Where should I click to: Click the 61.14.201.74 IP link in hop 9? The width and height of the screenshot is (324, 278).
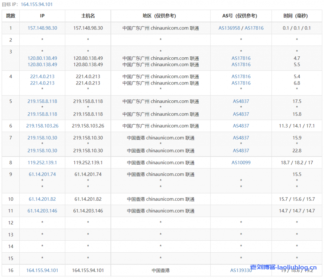click(x=42, y=174)
